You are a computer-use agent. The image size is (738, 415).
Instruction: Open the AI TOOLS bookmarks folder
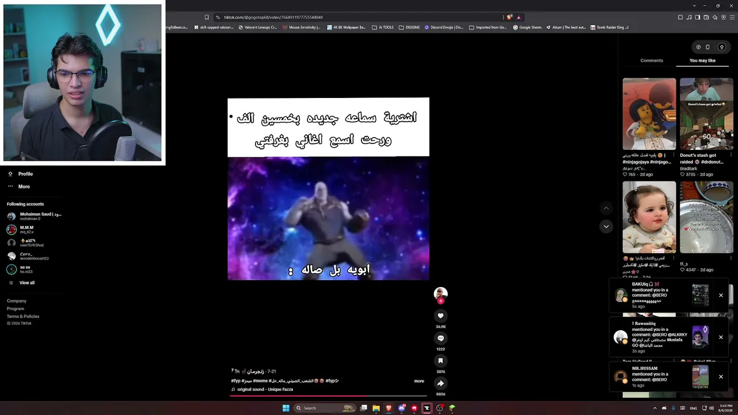coord(383,27)
